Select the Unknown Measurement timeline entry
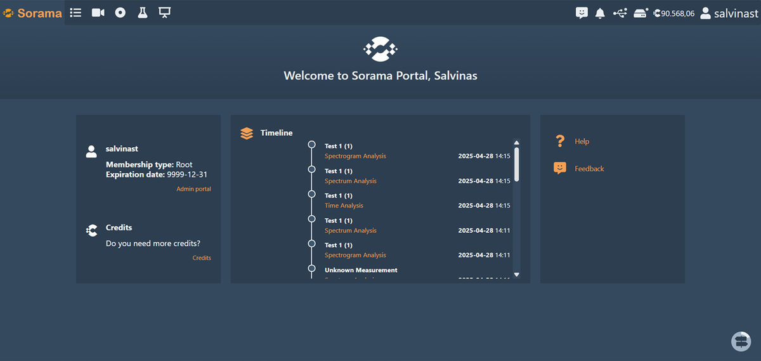The image size is (761, 361). click(361, 270)
